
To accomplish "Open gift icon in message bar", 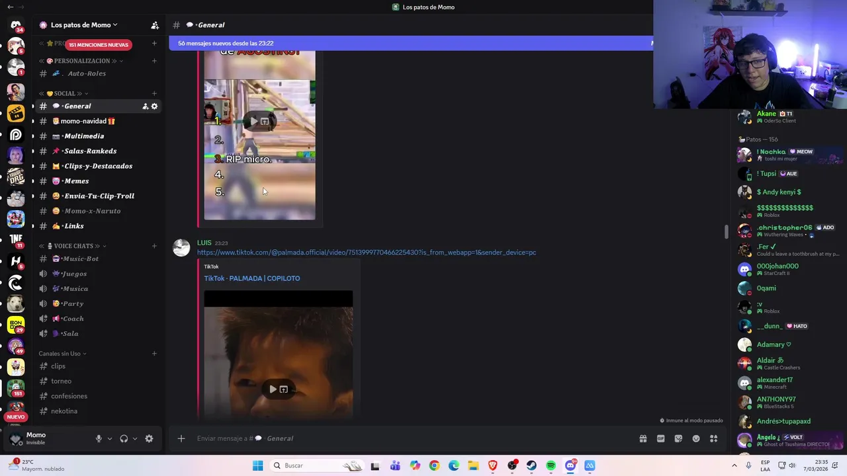I will (643, 438).
